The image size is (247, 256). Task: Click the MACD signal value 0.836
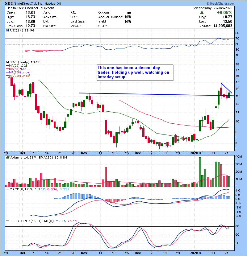(52, 189)
